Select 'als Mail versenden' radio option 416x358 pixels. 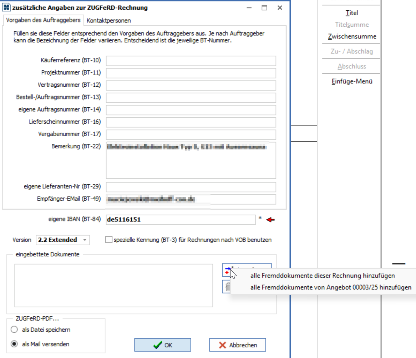click(x=14, y=344)
